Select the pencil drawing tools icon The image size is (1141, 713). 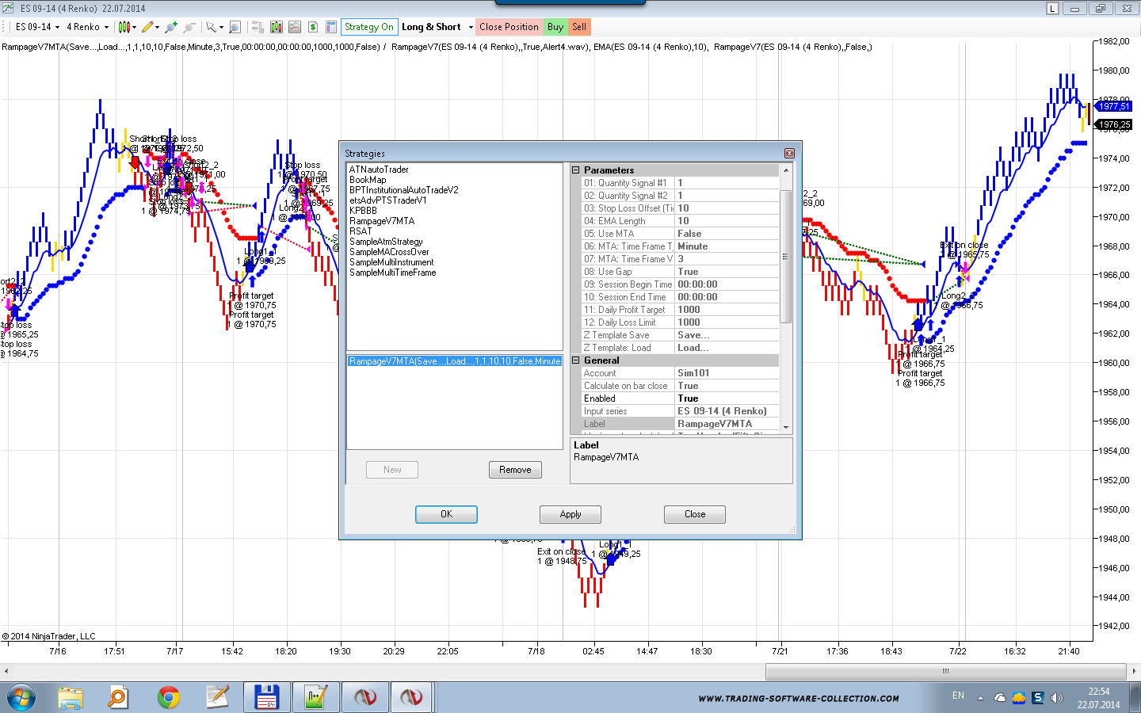pos(147,27)
